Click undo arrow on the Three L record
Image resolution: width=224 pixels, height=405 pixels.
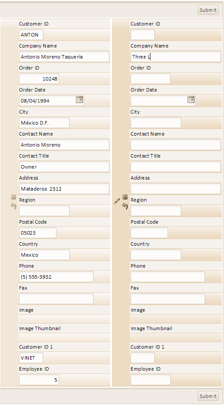tap(125, 206)
